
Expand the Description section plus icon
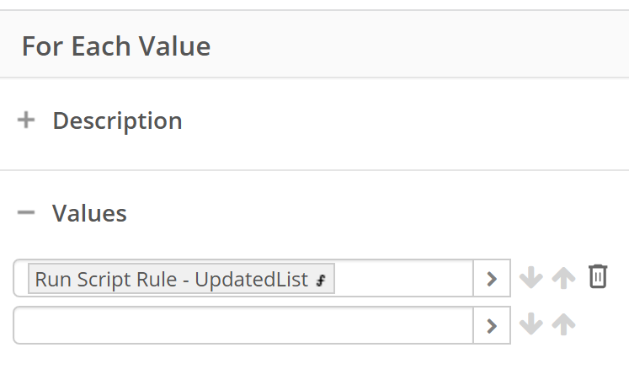26,120
